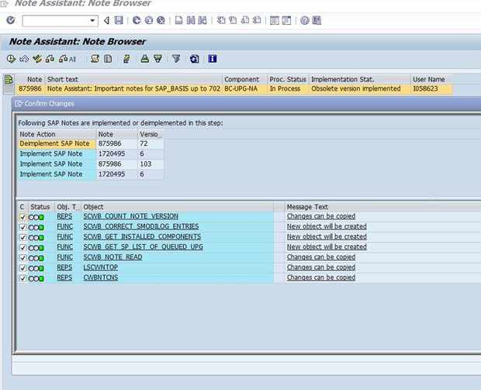Viewport: 481px width, 390px height.
Task: Open the CWBNTCNS object link
Action: point(101,278)
